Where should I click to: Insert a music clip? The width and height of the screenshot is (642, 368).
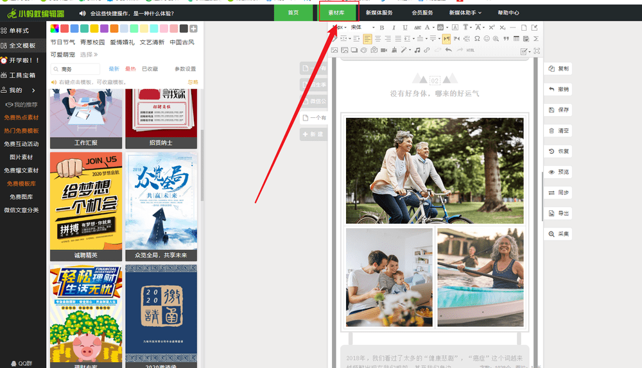click(417, 50)
